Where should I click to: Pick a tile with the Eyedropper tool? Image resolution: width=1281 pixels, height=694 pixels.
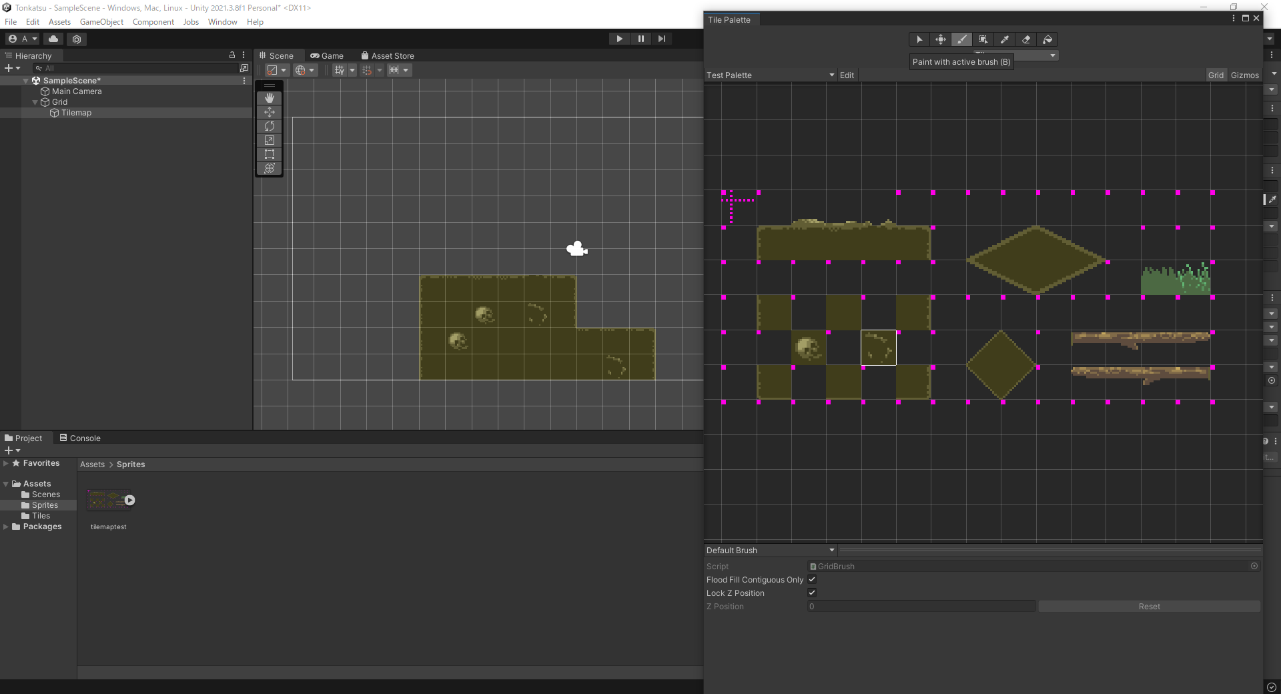[1004, 39]
